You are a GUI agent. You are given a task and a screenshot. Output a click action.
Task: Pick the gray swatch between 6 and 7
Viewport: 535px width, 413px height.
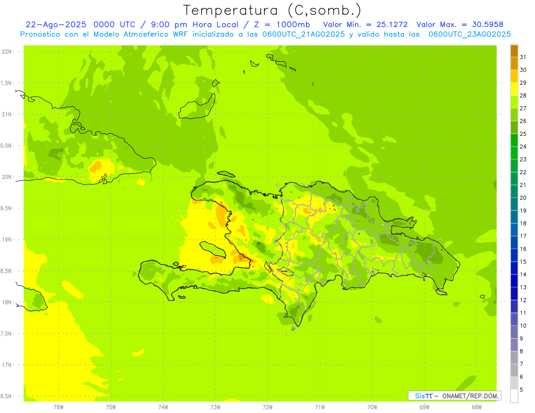click(514, 370)
